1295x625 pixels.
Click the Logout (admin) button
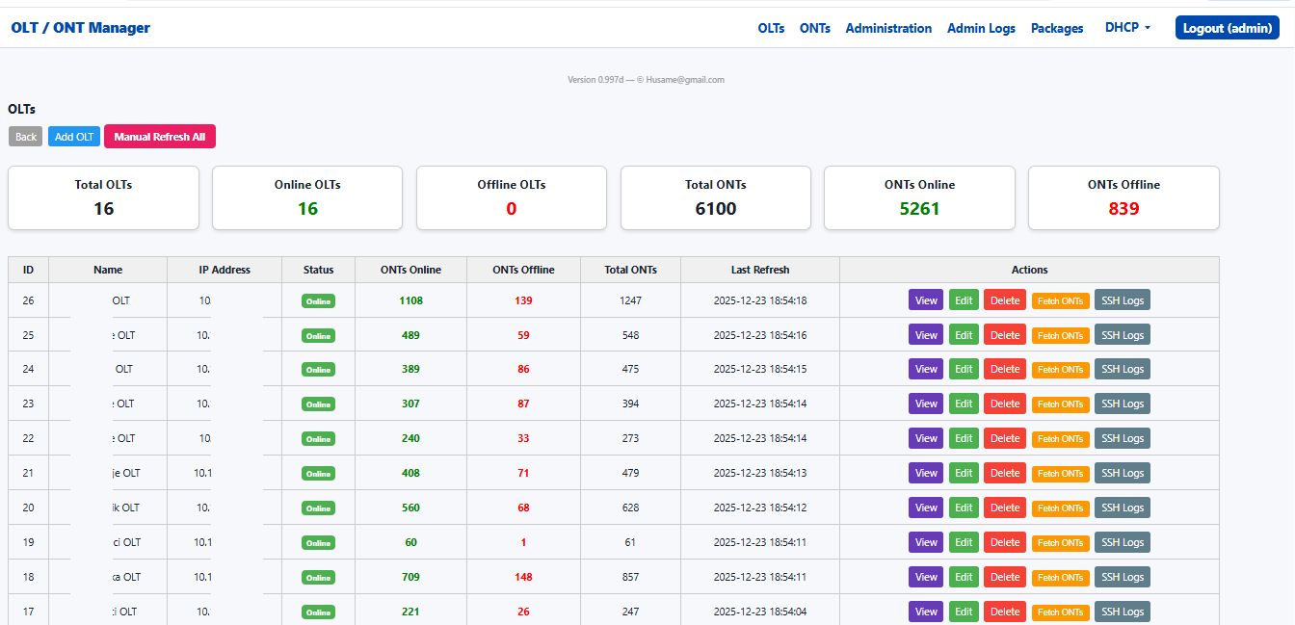(1226, 27)
